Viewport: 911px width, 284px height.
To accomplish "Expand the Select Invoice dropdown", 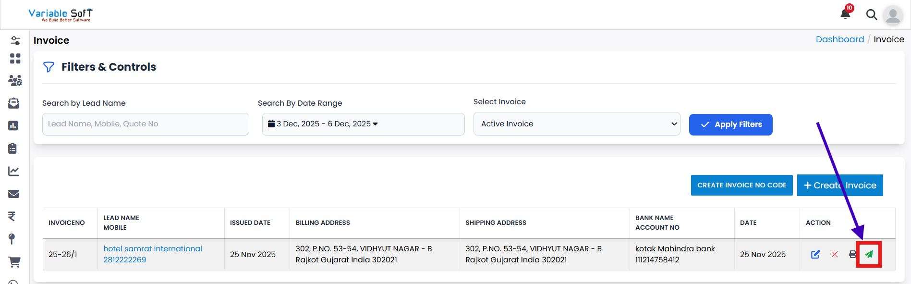I will tap(576, 124).
